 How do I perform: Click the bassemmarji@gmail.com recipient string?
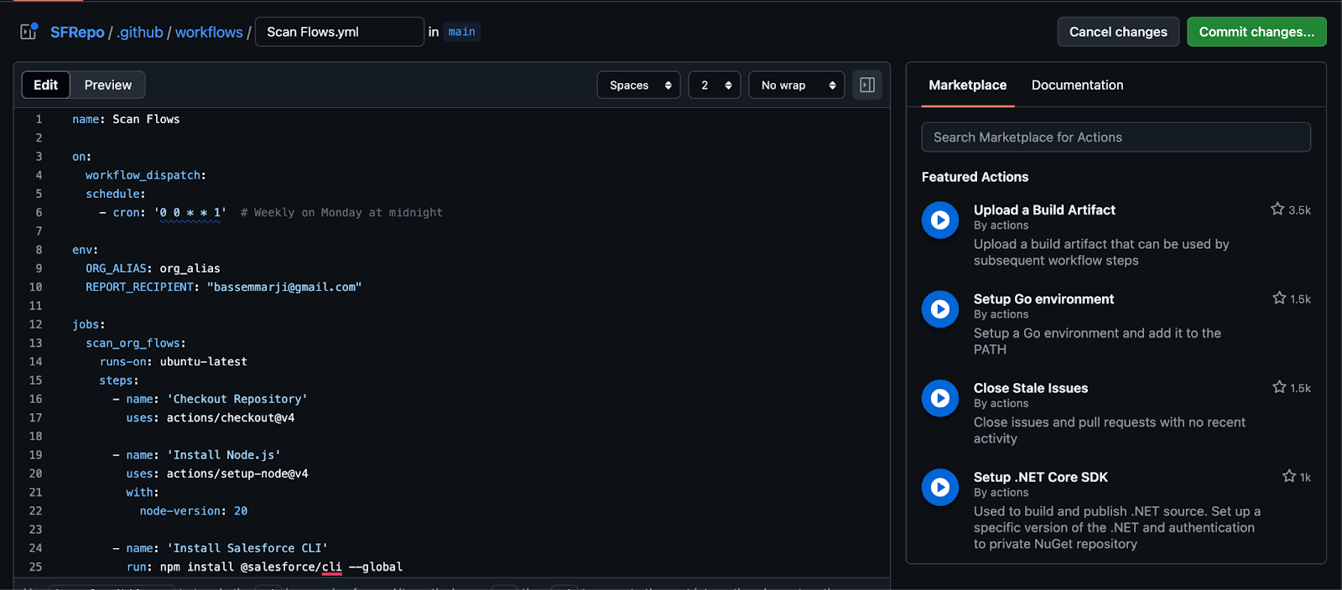[x=284, y=287]
